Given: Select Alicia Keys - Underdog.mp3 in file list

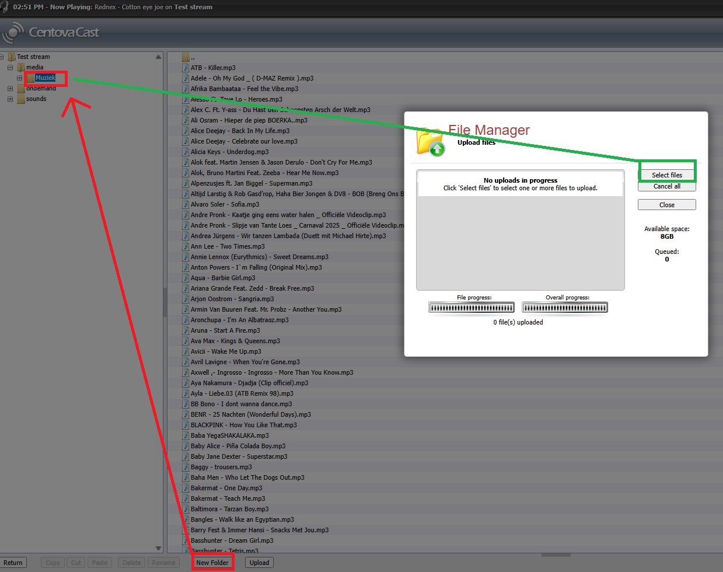Looking at the screenshot, I should point(229,152).
